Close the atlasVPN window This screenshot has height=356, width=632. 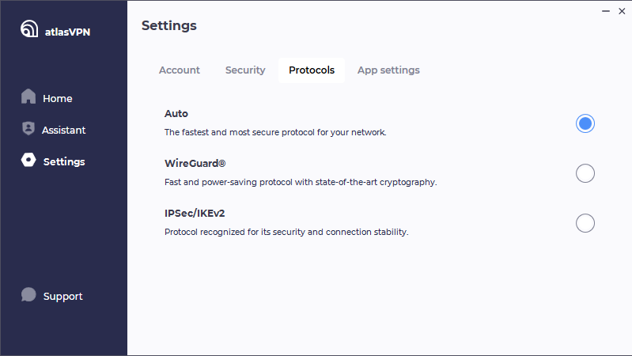point(622,11)
